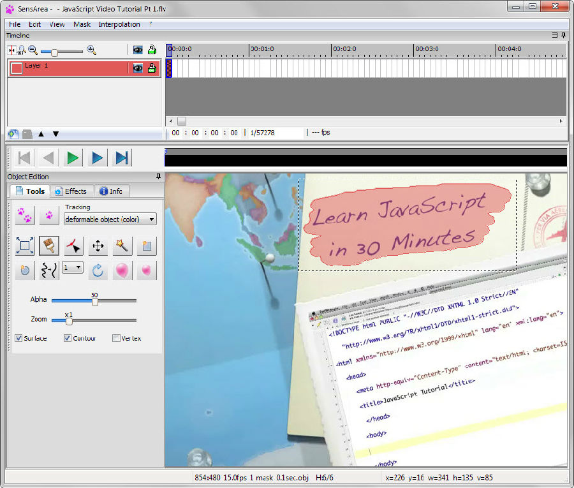
Task: Open the Tracking method dropdown
Action: coord(110,219)
